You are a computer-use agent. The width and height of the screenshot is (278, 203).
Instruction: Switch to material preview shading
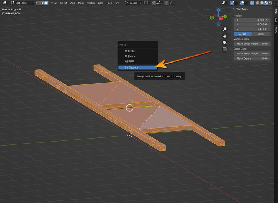pos(266,3)
